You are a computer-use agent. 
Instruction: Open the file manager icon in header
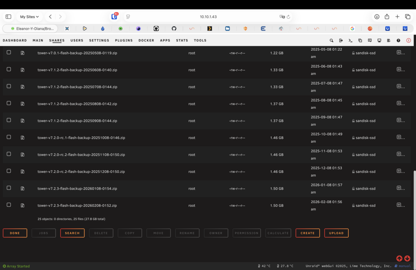(x=360, y=41)
